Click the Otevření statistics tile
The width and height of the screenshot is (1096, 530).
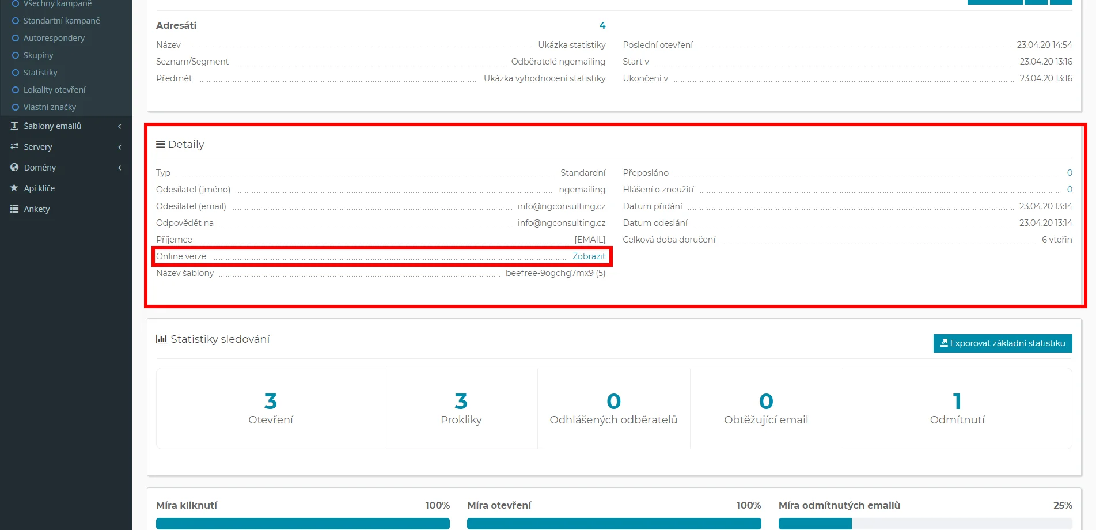click(271, 408)
